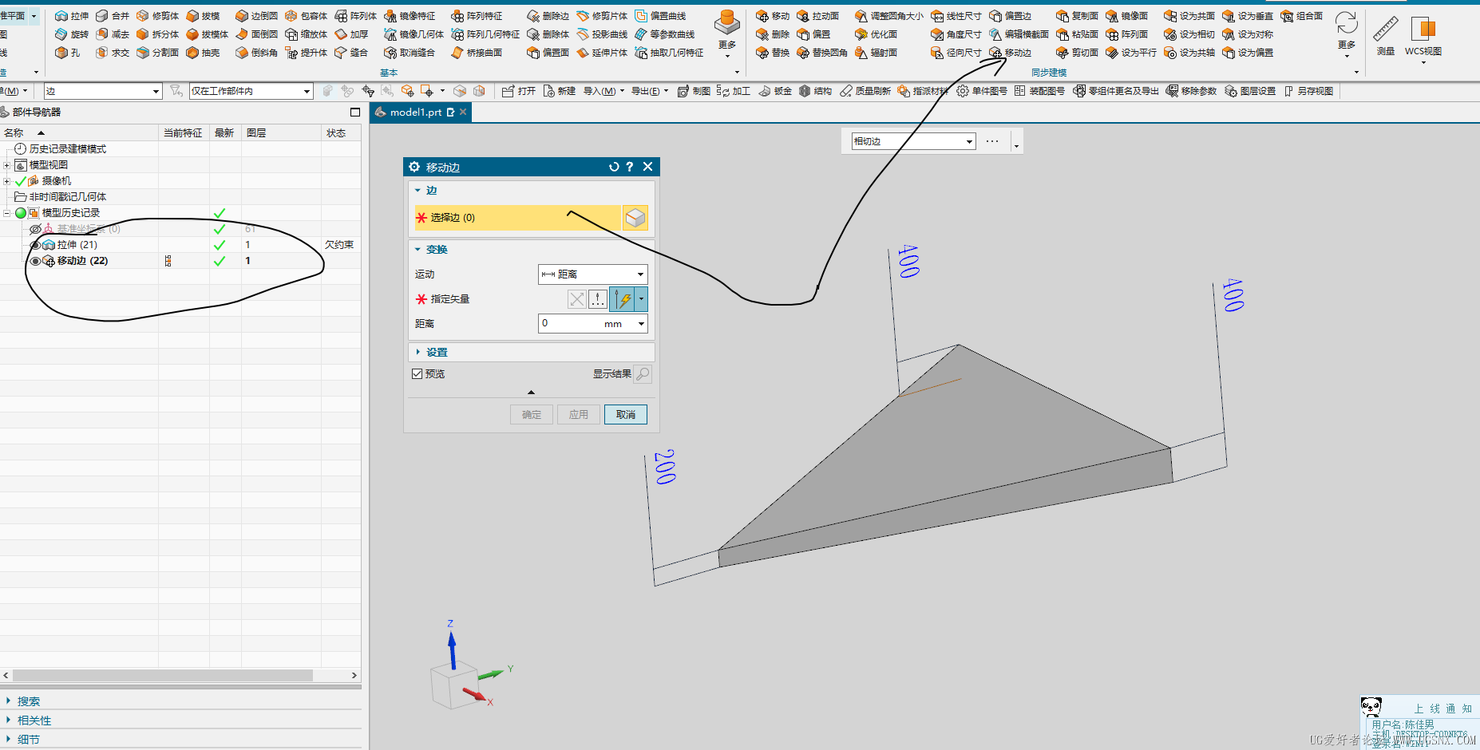
Task: Toggle visibility eye of 拉伸 (21)
Action: 35,245
